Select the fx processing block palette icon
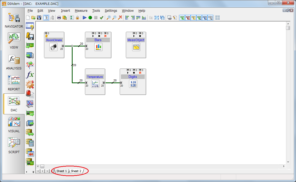296x182 pixels. tap(30, 75)
